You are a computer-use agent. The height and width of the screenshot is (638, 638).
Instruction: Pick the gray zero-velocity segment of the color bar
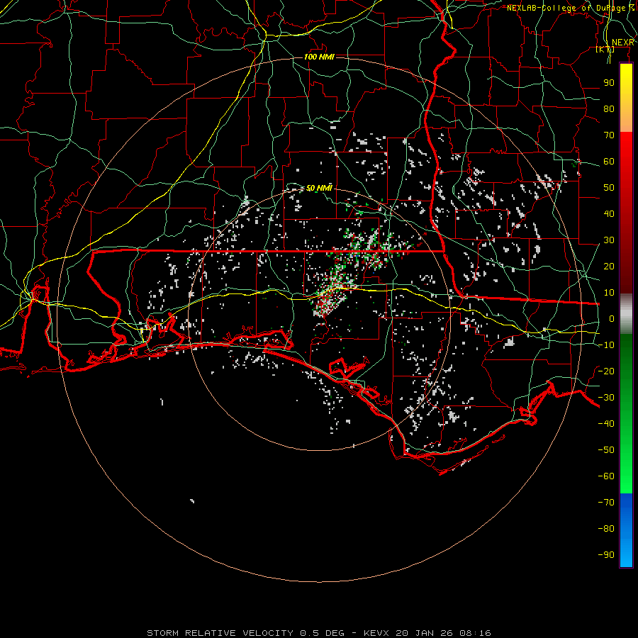626,313
